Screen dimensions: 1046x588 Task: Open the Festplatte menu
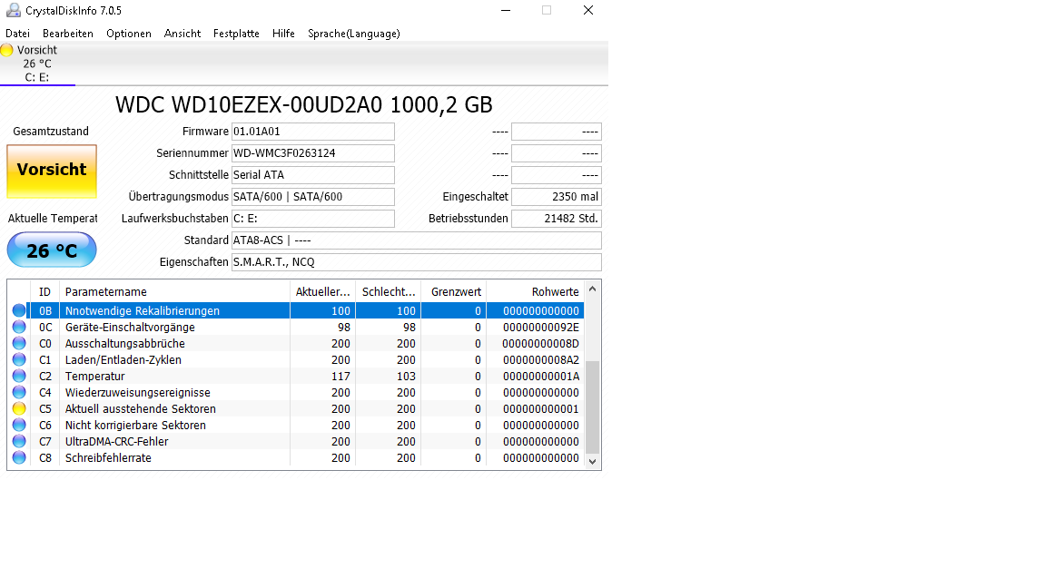click(x=236, y=34)
